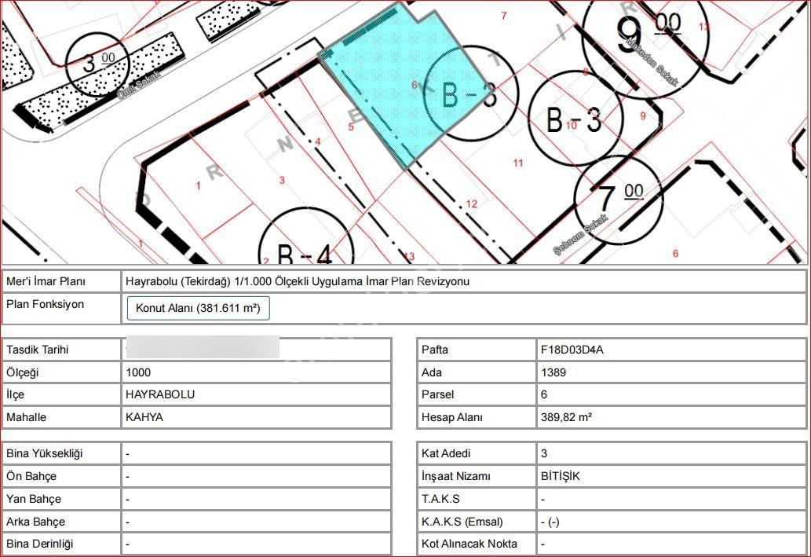Click the 'Yan Bahçe' label
Viewport: 811px width, 557px height.
point(34,499)
